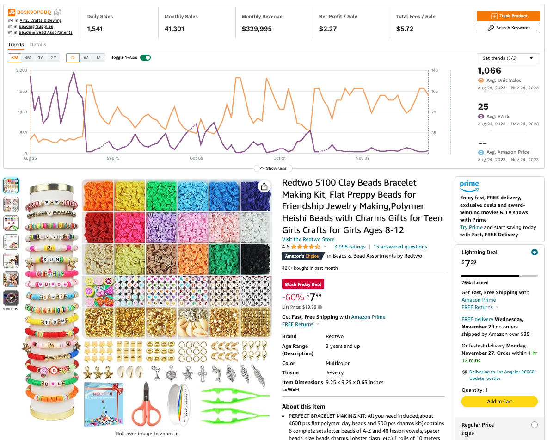Toggle the Avg. Rank eye icon
The height and width of the screenshot is (440, 547).
pos(481,116)
